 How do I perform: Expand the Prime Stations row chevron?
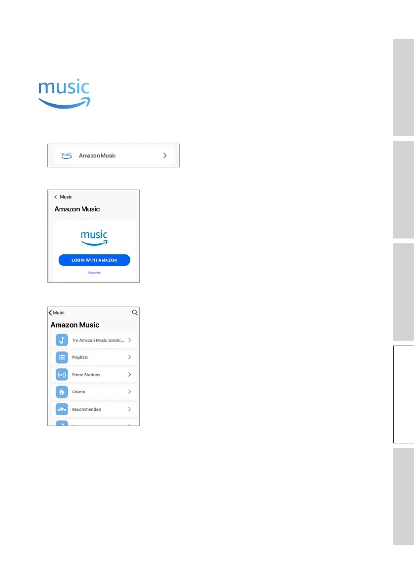click(130, 375)
